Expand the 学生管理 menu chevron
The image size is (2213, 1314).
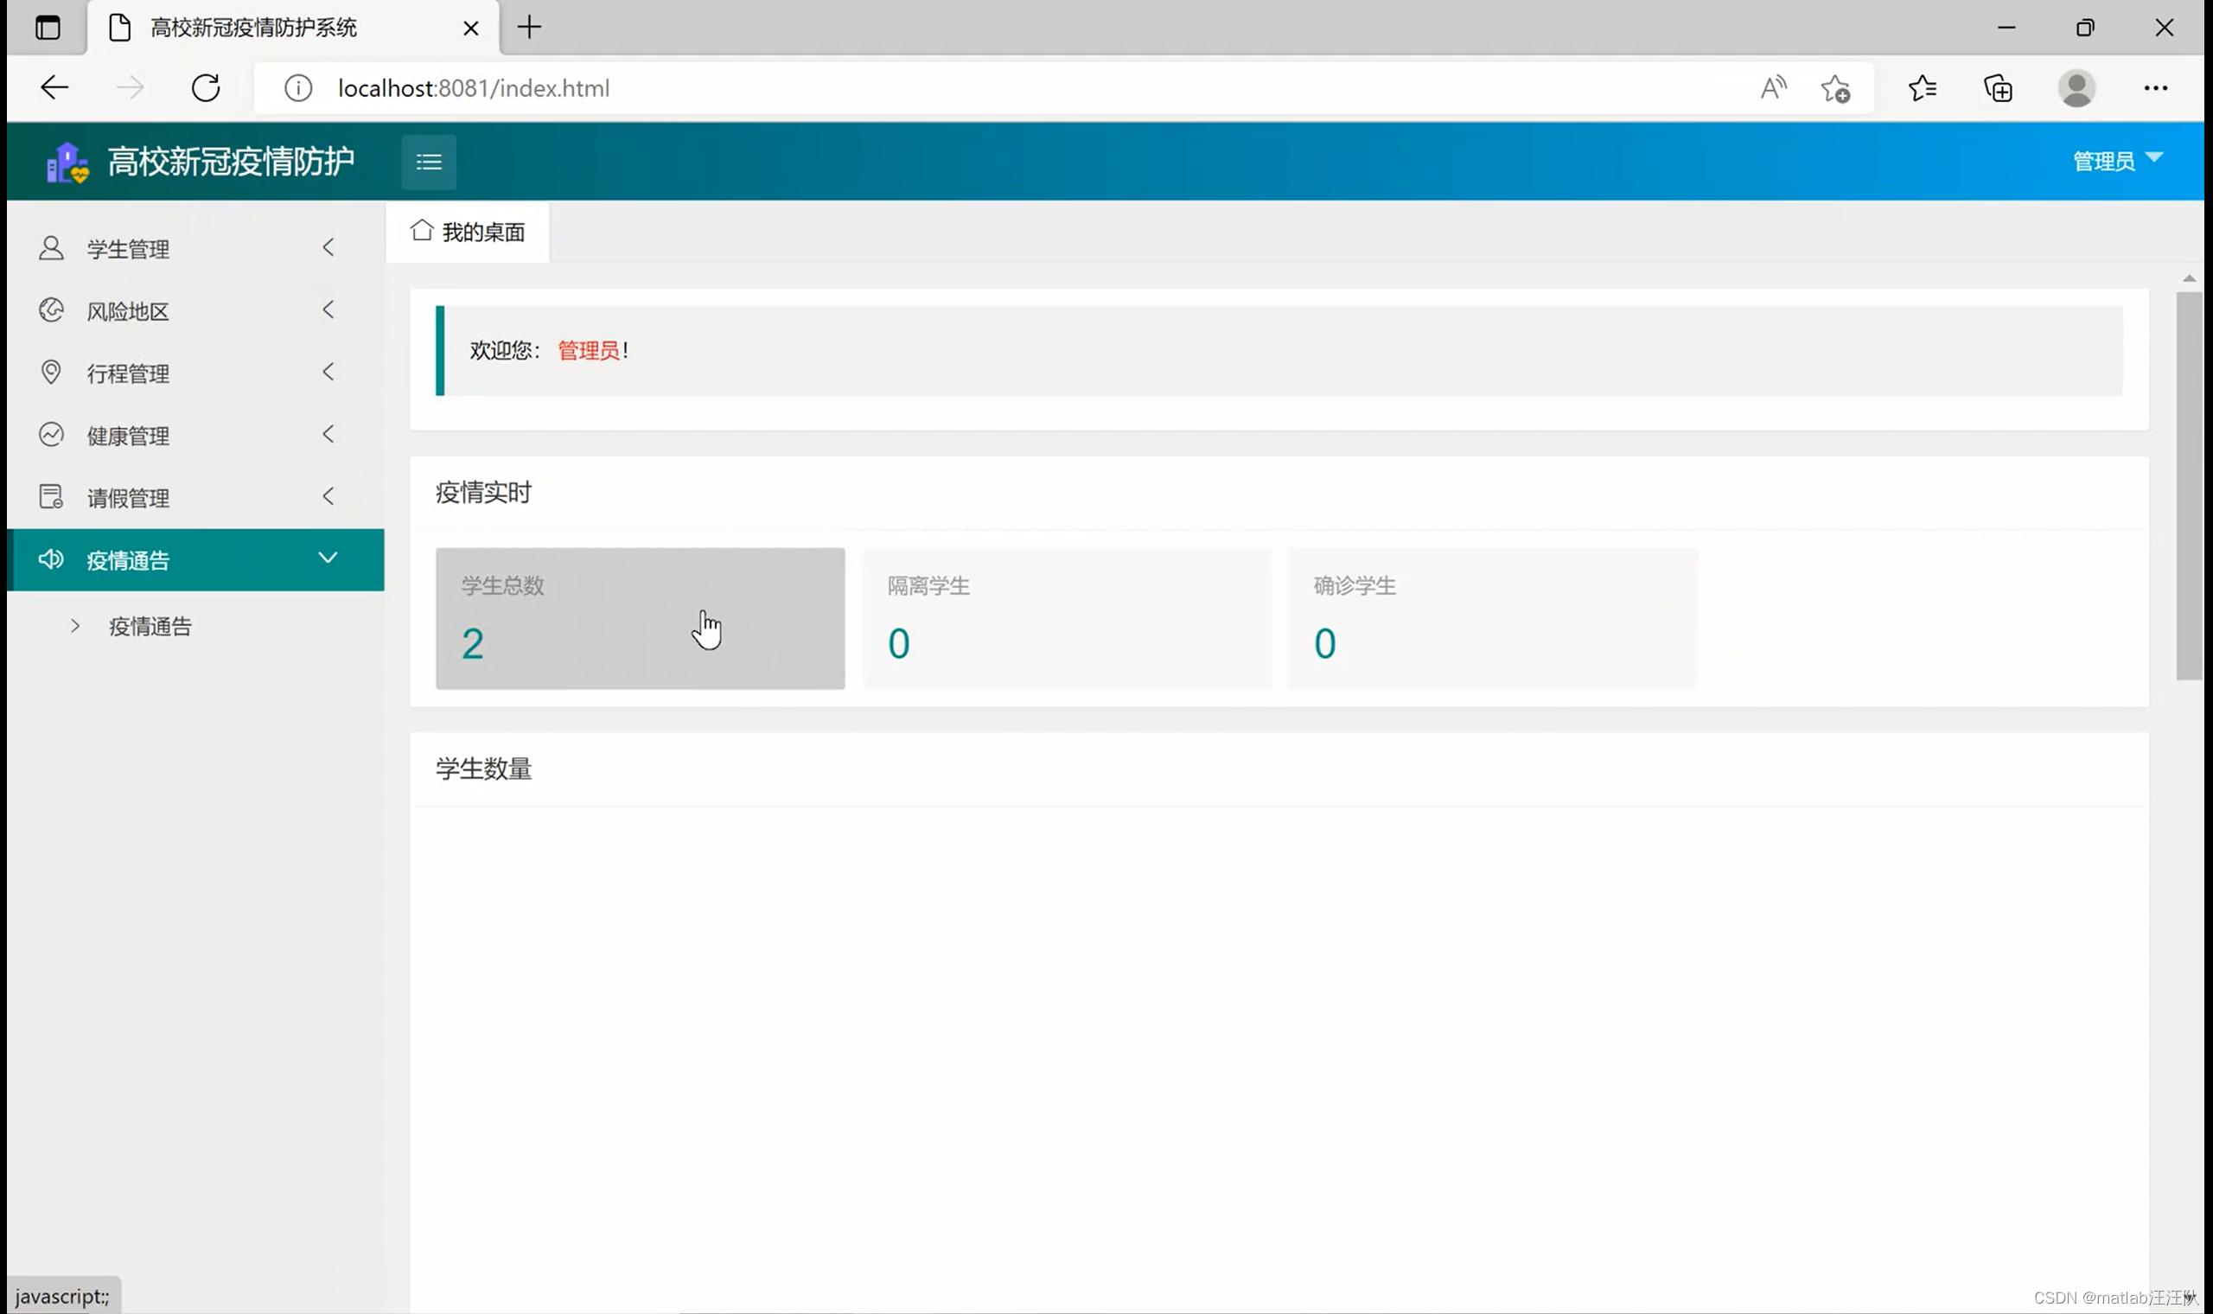click(x=328, y=248)
